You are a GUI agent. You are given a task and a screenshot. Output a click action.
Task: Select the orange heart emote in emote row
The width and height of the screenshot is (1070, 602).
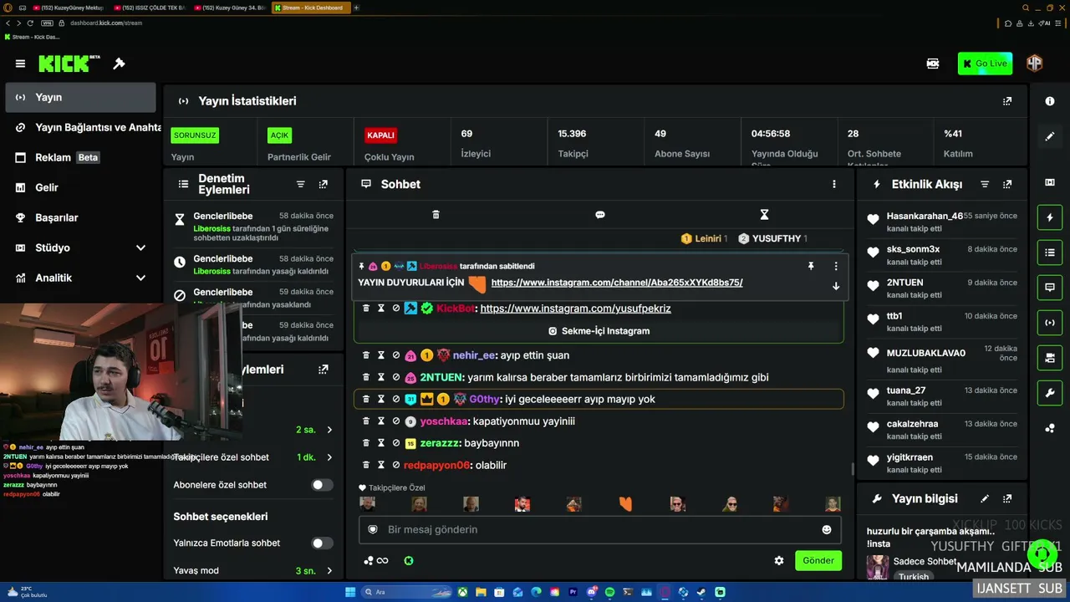pyautogui.click(x=625, y=503)
